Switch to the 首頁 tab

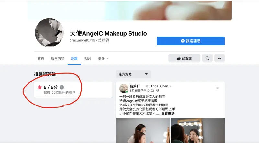click(x=41, y=58)
